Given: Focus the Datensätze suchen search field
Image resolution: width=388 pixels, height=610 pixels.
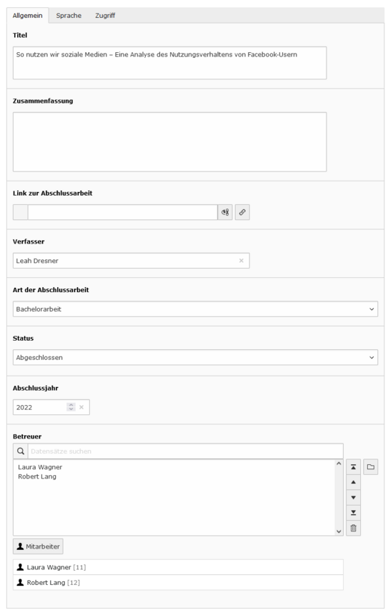Looking at the screenshot, I should pos(186,451).
